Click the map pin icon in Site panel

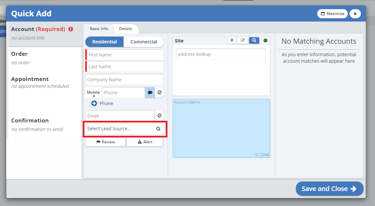232,40
